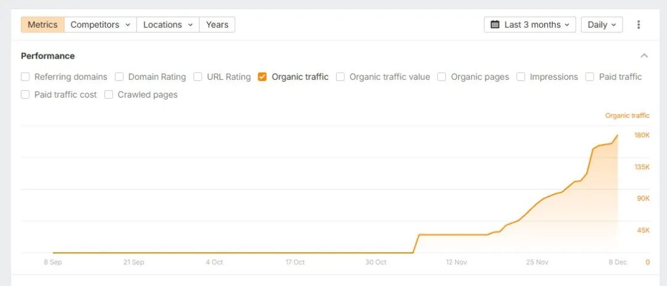Click the chart peak near 8 Dec
Image resolution: width=667 pixels, height=286 pixels.
point(617,135)
